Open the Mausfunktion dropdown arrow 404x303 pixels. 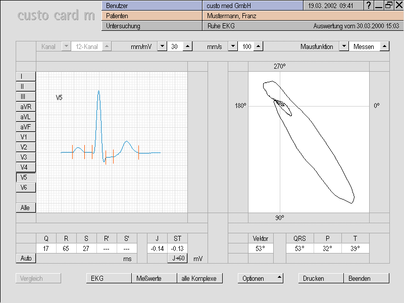[x=343, y=46]
